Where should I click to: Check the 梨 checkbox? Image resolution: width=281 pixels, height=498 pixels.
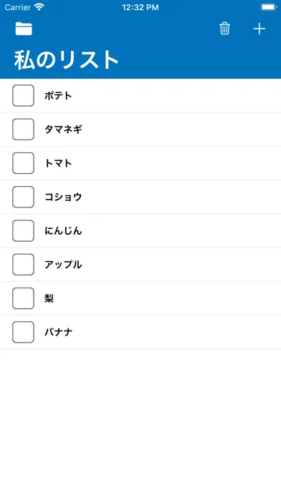click(x=23, y=298)
